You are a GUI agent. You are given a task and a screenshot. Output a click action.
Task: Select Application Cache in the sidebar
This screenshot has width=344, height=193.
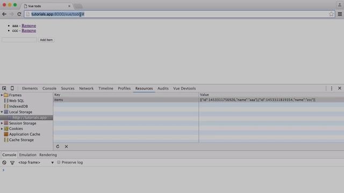tap(25, 134)
